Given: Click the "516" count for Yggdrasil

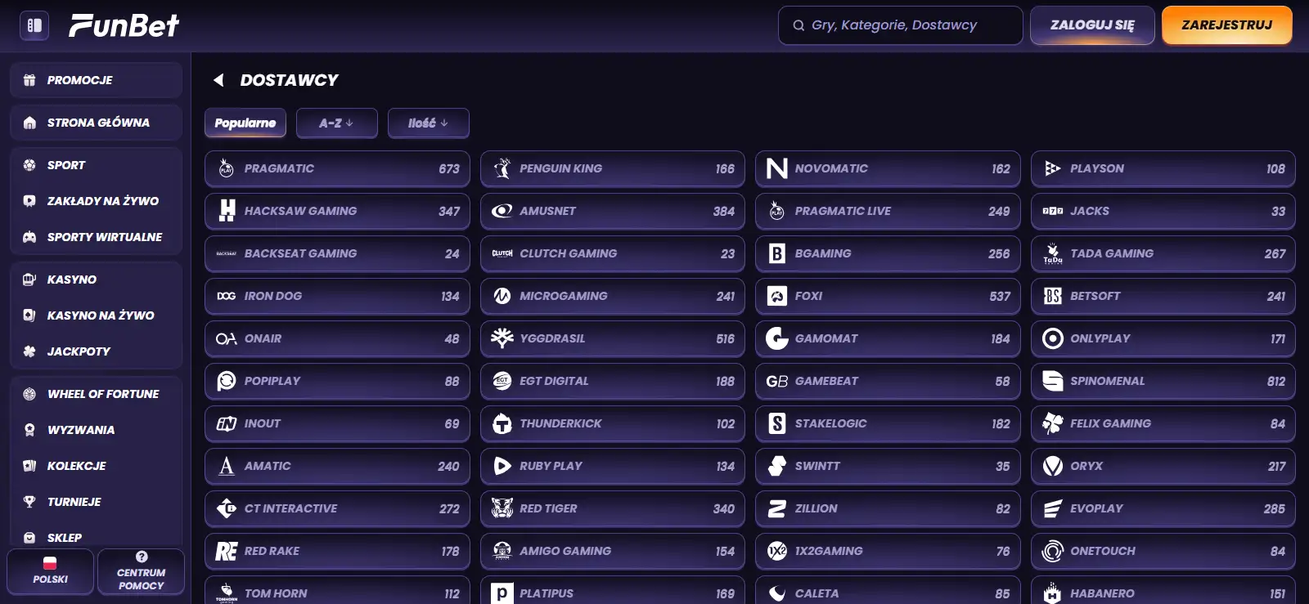Looking at the screenshot, I should pos(726,338).
